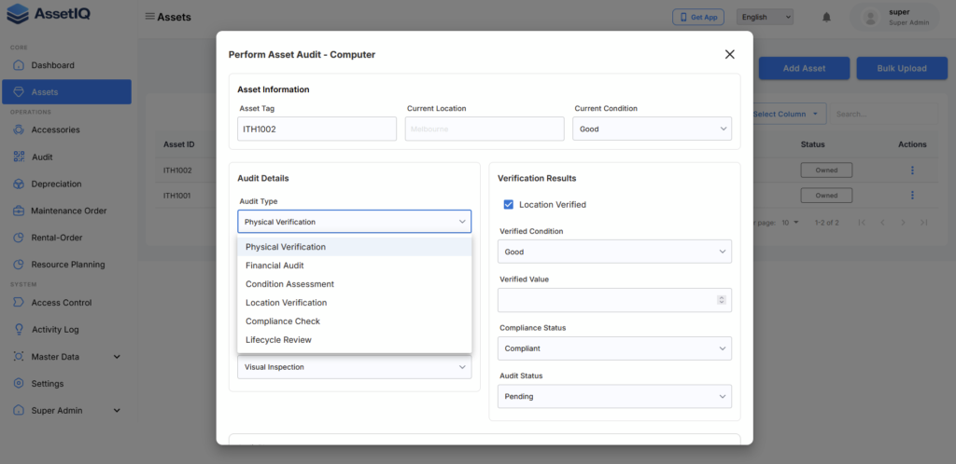Screen dimensions: 956x464
Task: Open actions menu for asset ITH1002
Action: (912, 171)
